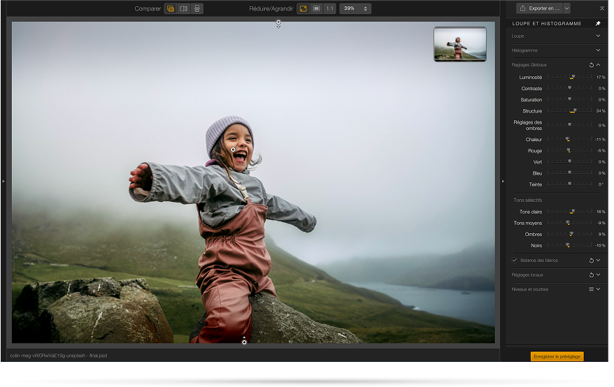614x387 pixels.
Task: Click the 1:1 zoom icon
Action: 329,8
